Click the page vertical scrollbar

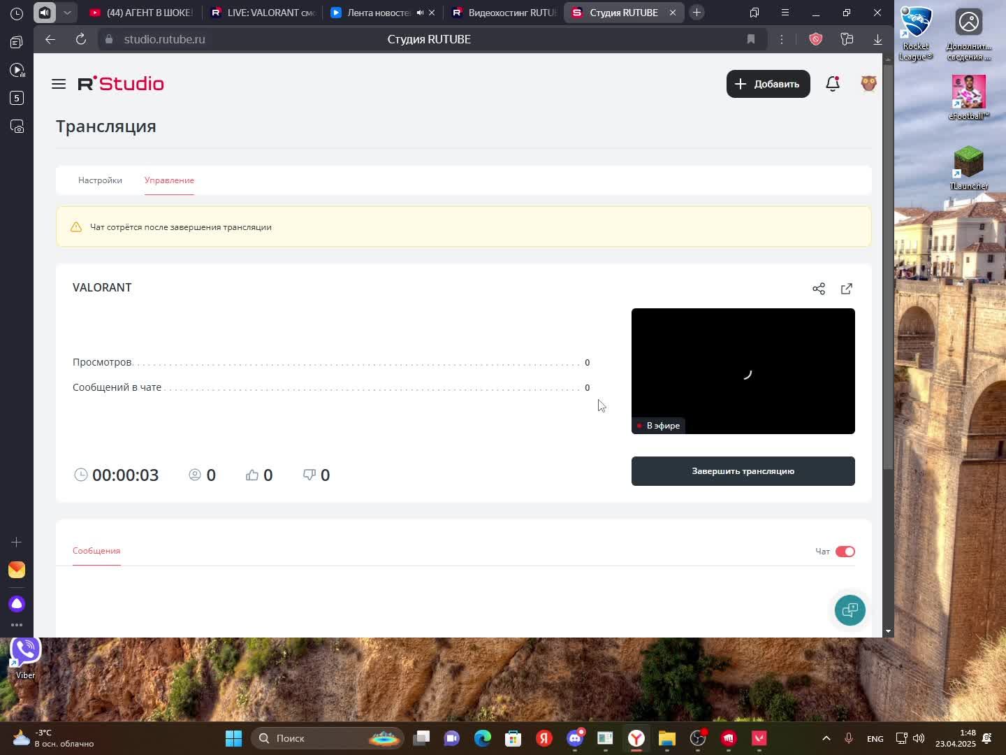coord(888,266)
